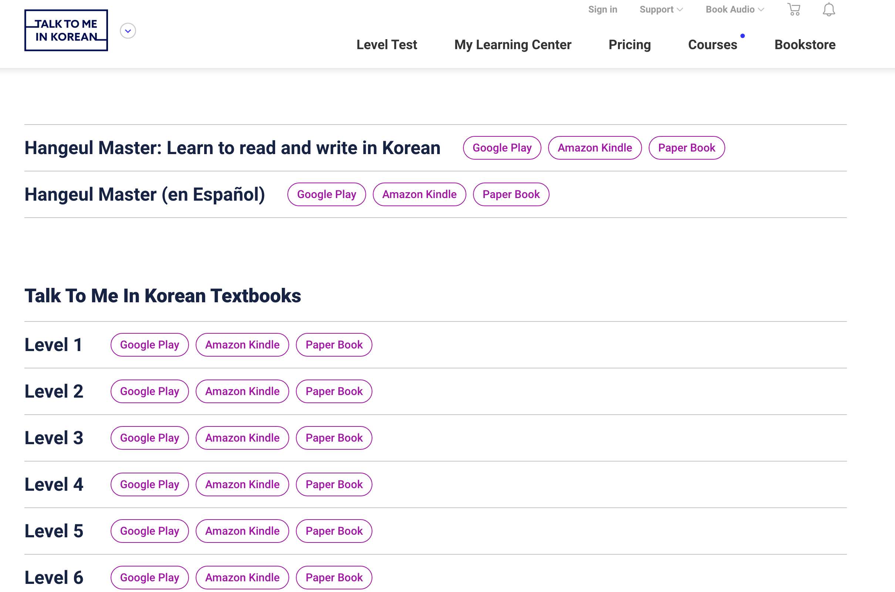Viewport: 895px width, 592px height.
Task: Click the Level 3 row label
Action: (54, 438)
